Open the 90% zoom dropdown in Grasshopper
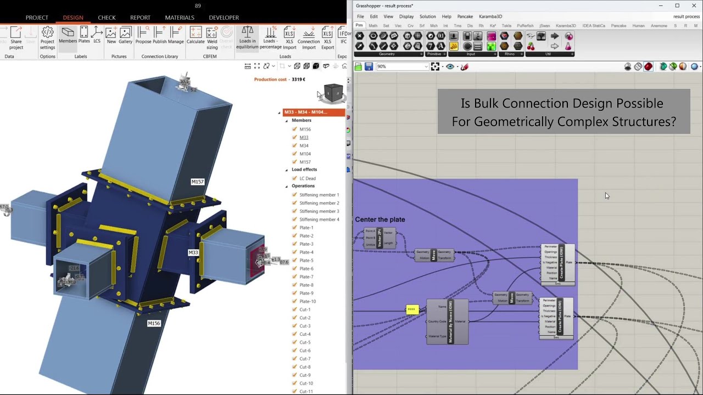The image size is (703, 395). [426, 66]
